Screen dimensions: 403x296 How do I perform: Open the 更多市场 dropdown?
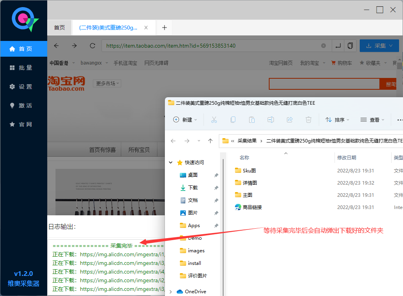[107, 83]
